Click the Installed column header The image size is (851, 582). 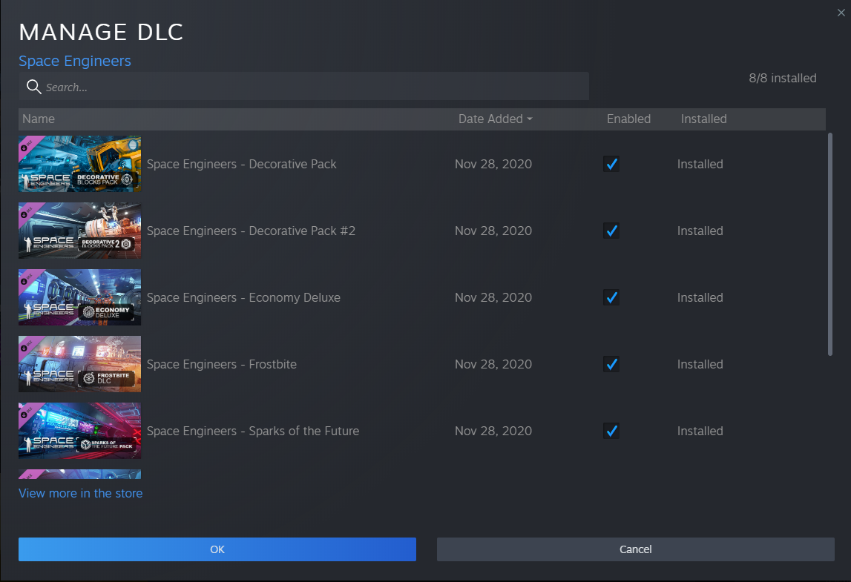click(703, 119)
